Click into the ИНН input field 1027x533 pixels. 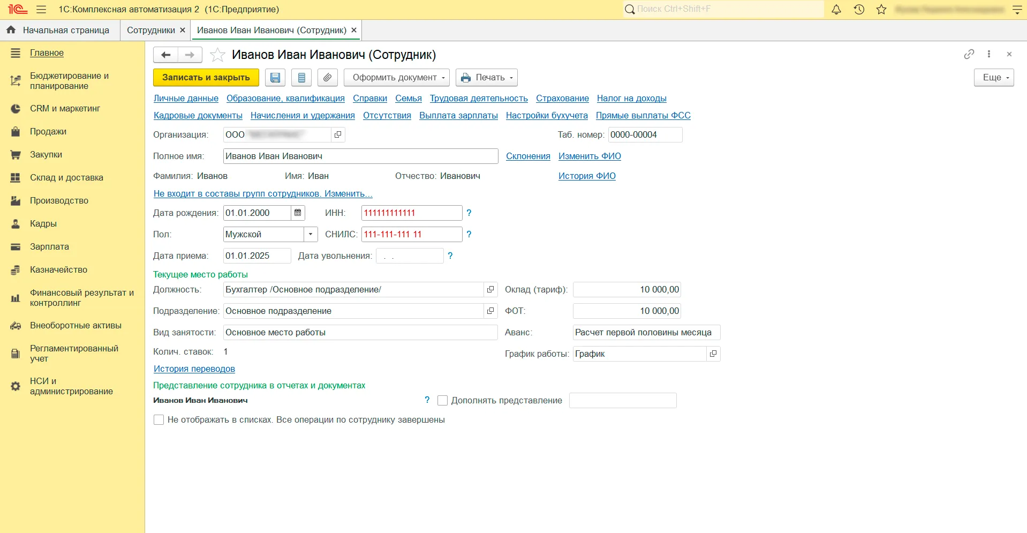(x=411, y=213)
